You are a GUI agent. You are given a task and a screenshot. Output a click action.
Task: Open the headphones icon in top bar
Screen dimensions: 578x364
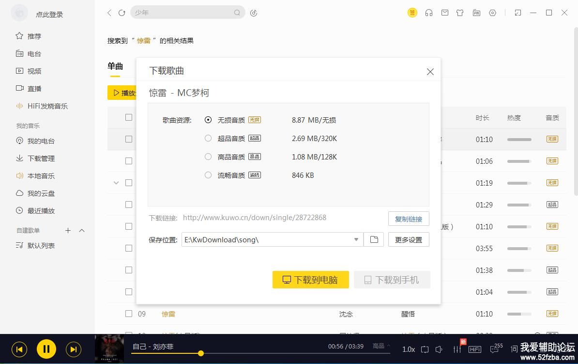click(x=428, y=13)
